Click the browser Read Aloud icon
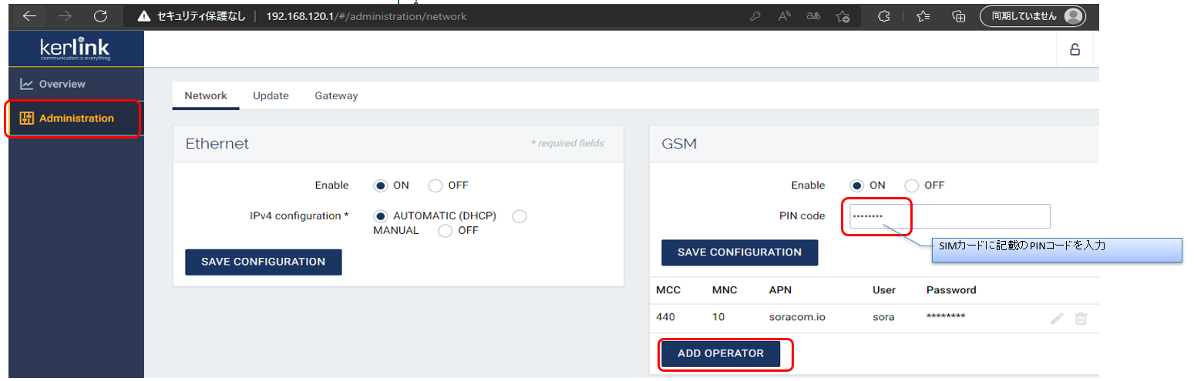Viewport: 1194px width, 381px height. [785, 16]
